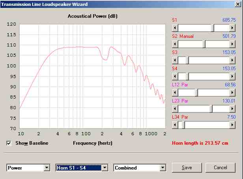Open the Power chart type dropdown
The width and height of the screenshot is (243, 179).
(47, 168)
